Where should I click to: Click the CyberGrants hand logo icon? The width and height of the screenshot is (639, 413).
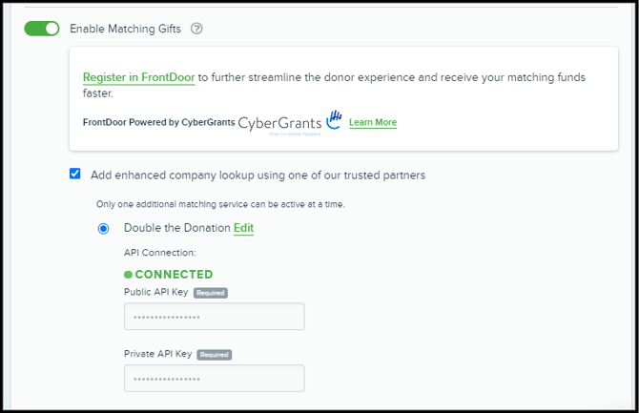click(x=334, y=120)
